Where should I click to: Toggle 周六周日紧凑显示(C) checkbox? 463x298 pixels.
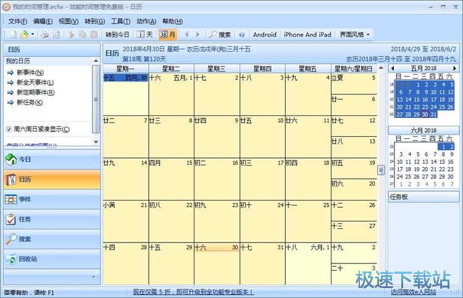(9, 129)
